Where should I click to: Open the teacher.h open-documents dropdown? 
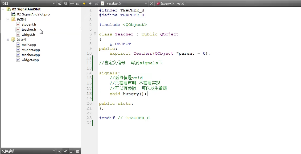point(146,3)
